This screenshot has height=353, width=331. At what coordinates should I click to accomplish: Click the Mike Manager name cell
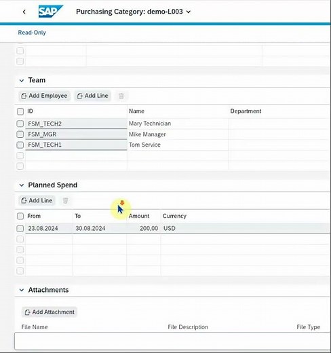[178, 134]
